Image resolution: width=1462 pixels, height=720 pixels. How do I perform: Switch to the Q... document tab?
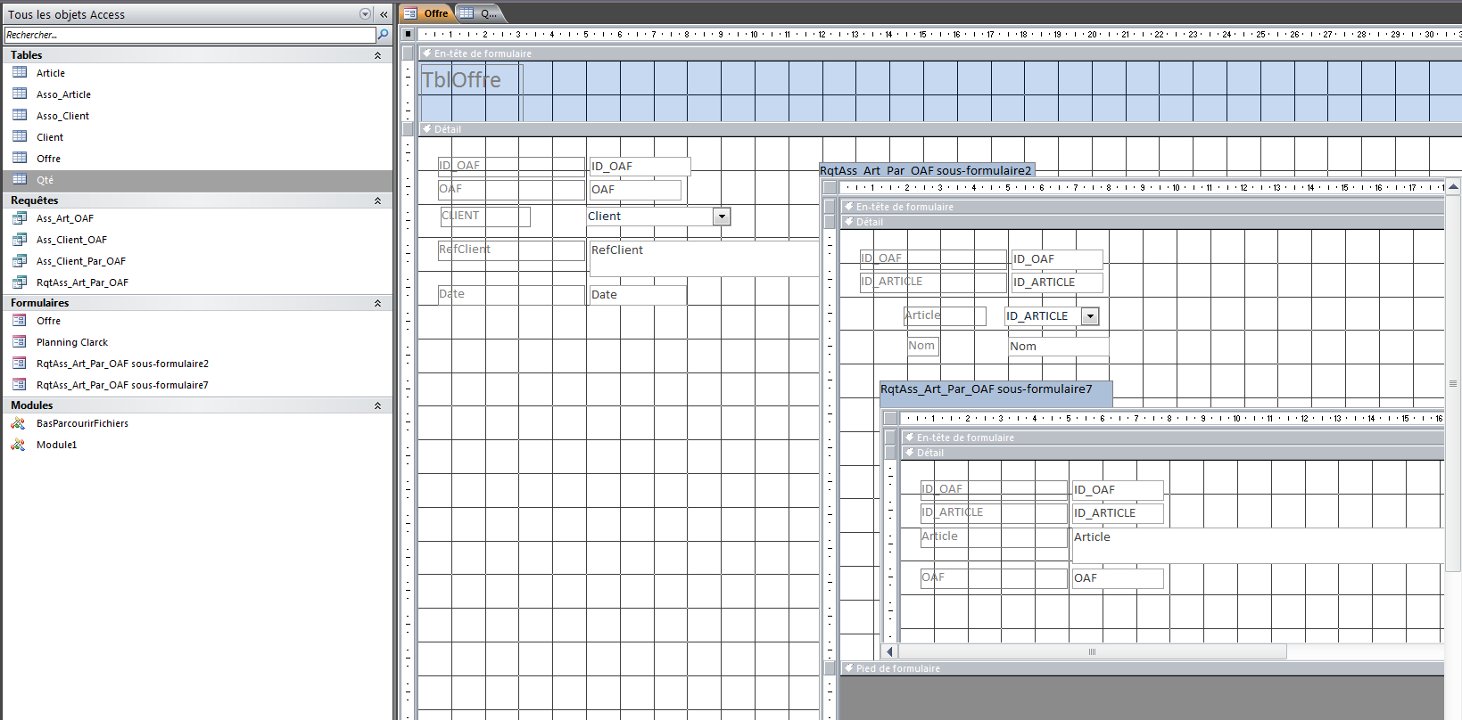coord(480,13)
